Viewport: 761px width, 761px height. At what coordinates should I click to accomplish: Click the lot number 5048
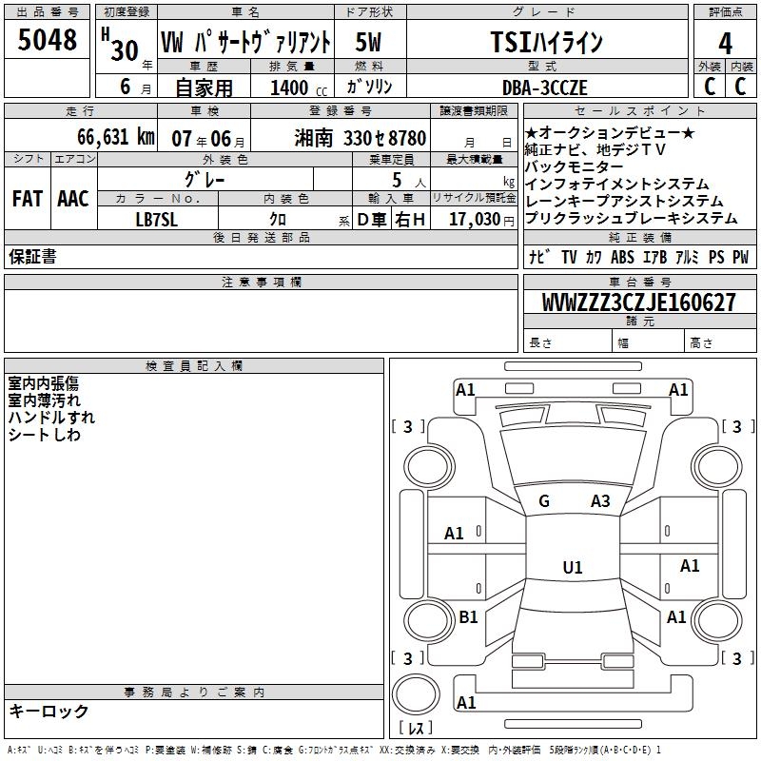[47, 39]
